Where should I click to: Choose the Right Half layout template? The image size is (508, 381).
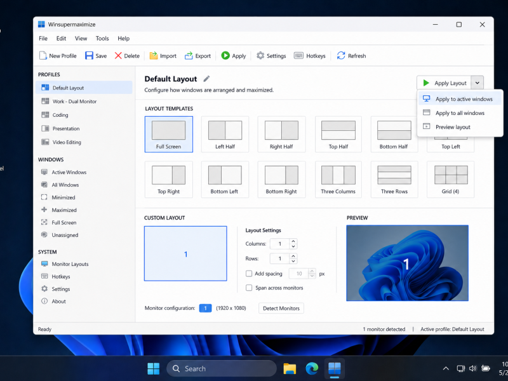(281, 134)
